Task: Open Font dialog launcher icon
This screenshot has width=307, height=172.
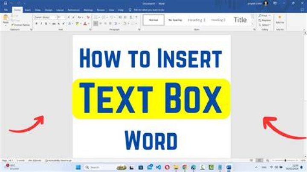Action: [x=90, y=29]
